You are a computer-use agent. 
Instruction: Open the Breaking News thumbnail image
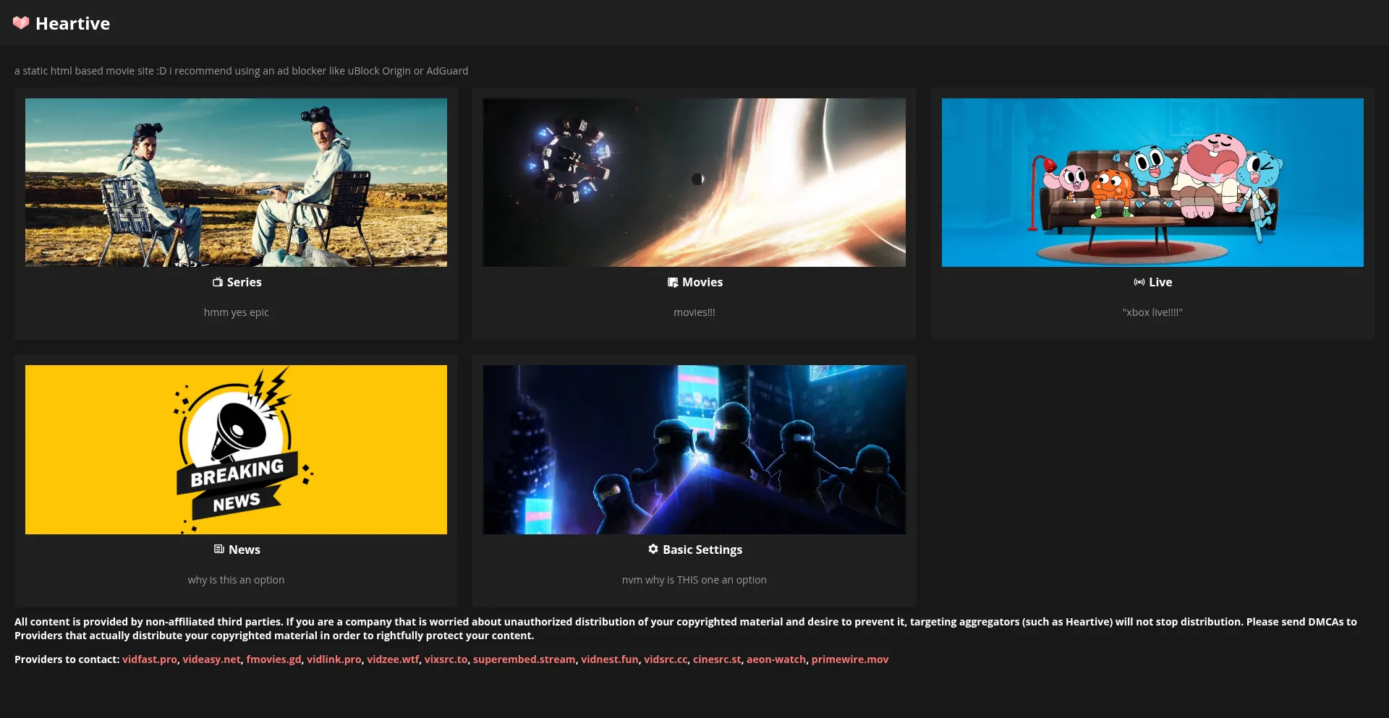tap(236, 450)
